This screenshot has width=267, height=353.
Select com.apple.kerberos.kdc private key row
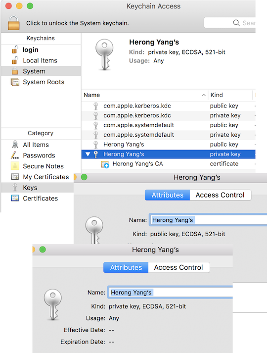[168, 115]
